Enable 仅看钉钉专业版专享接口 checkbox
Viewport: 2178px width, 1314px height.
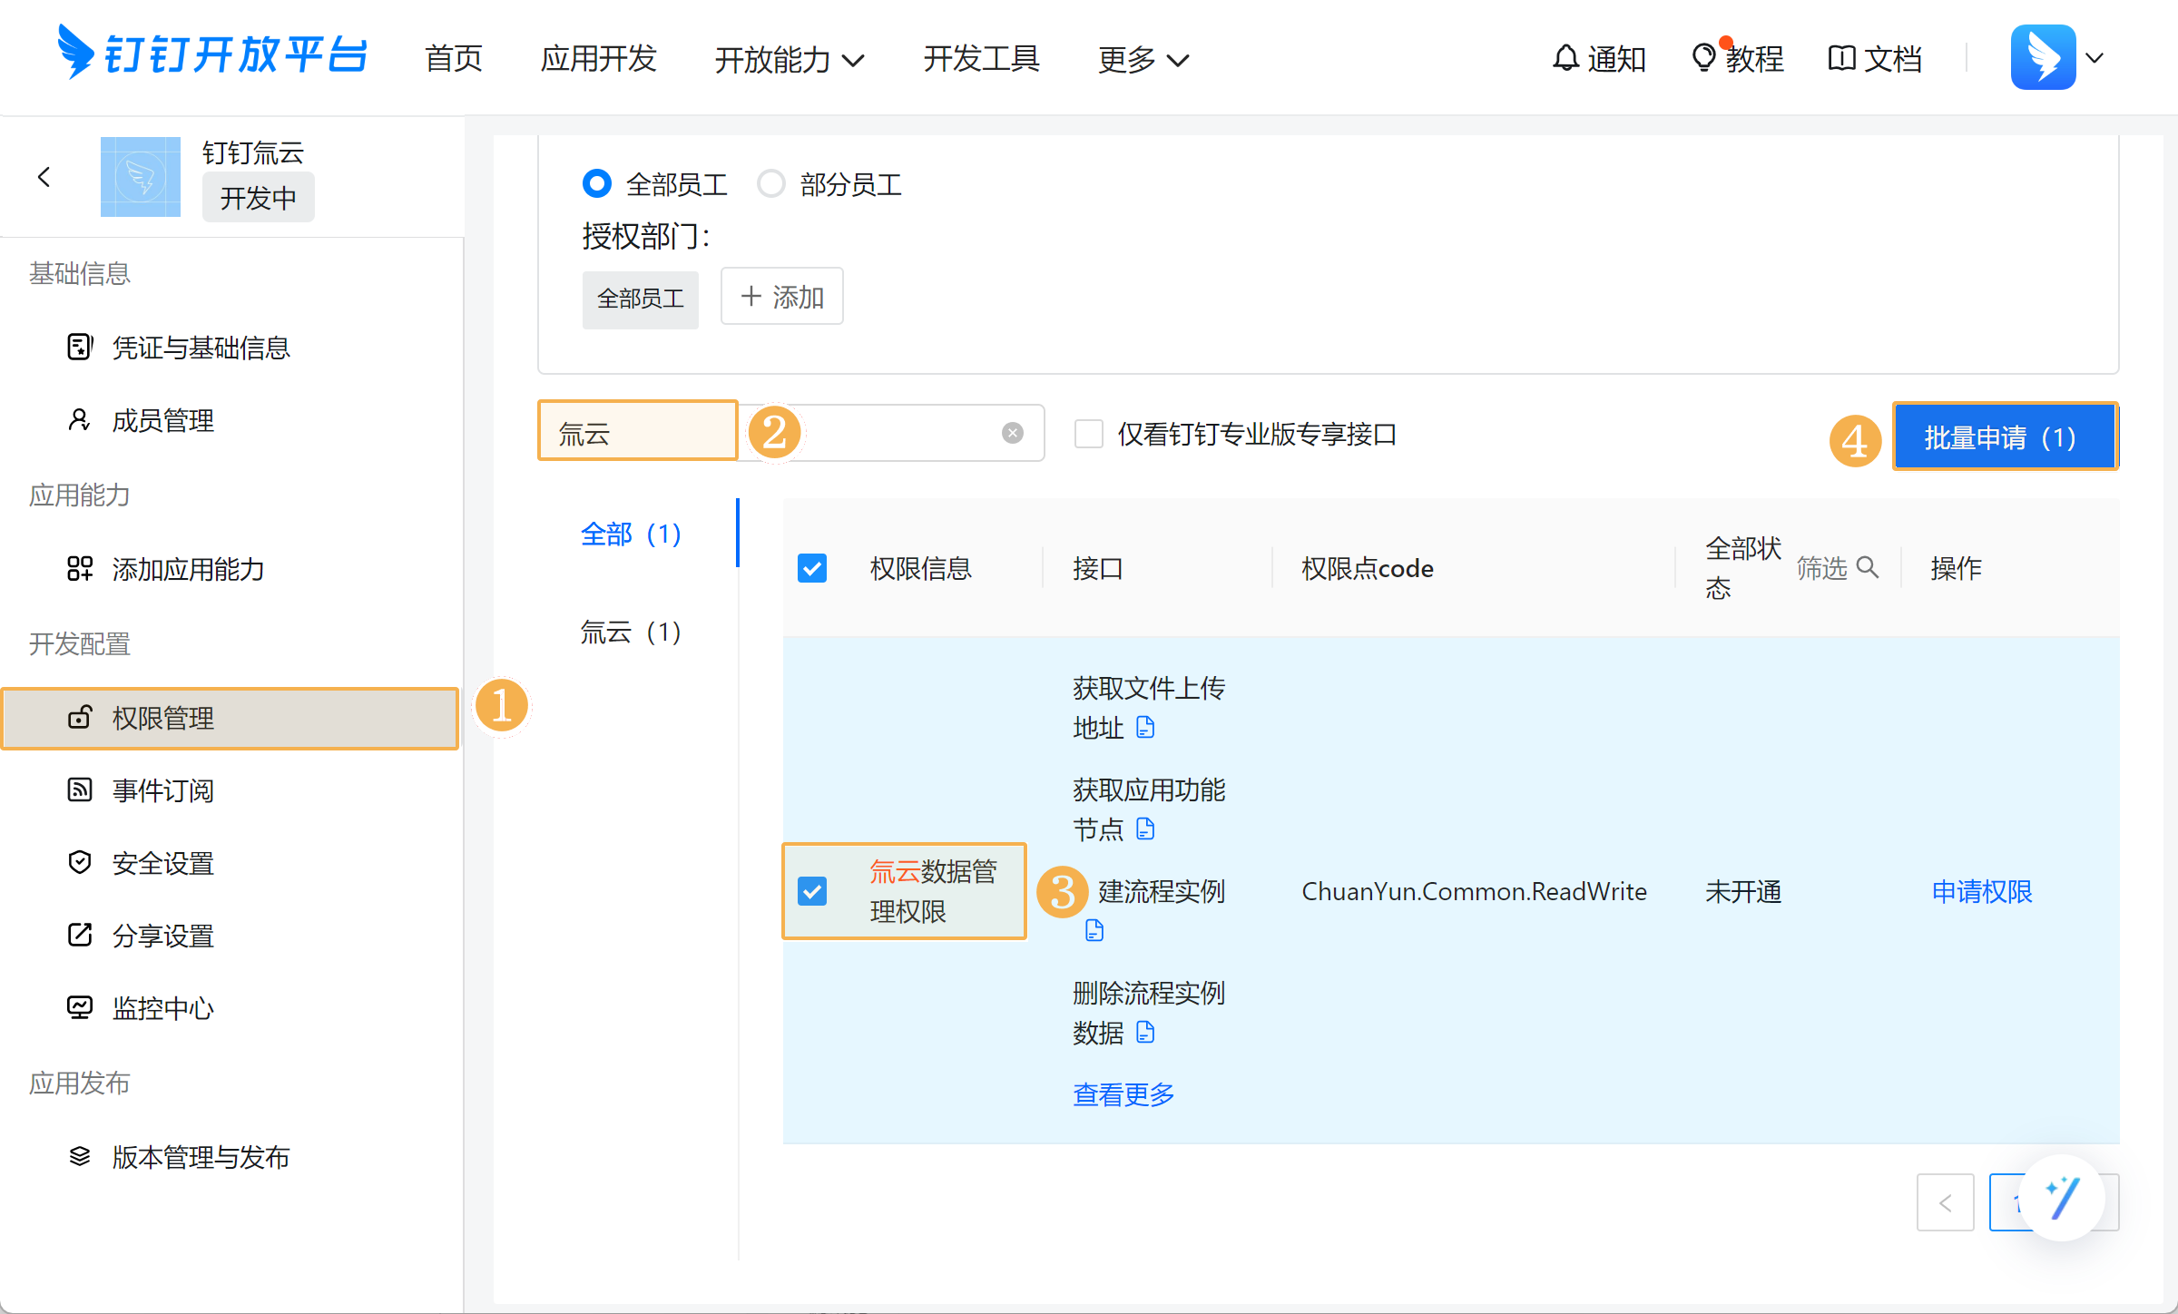tap(1089, 434)
